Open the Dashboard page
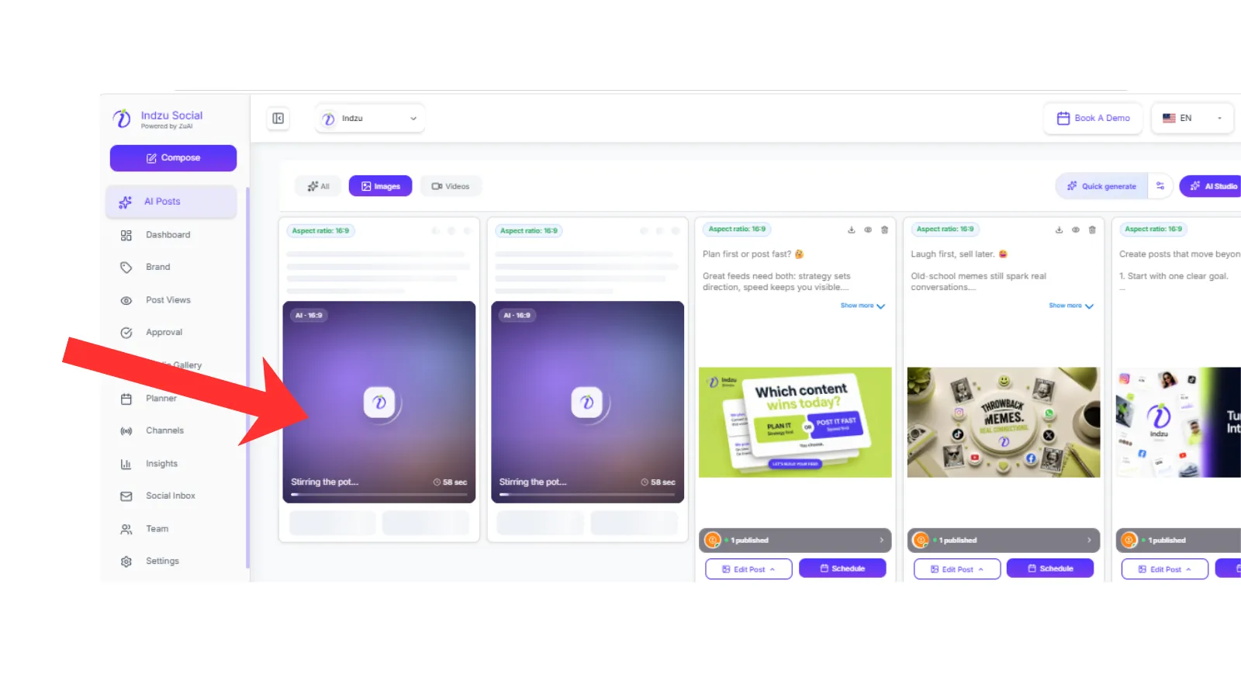This screenshot has height=698, width=1241. coord(168,235)
